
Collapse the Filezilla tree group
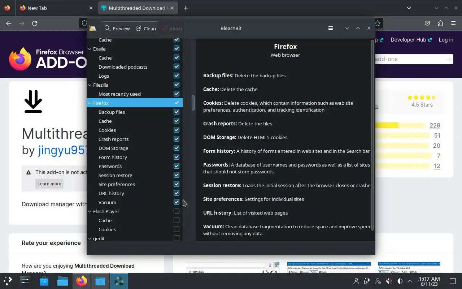90,85
